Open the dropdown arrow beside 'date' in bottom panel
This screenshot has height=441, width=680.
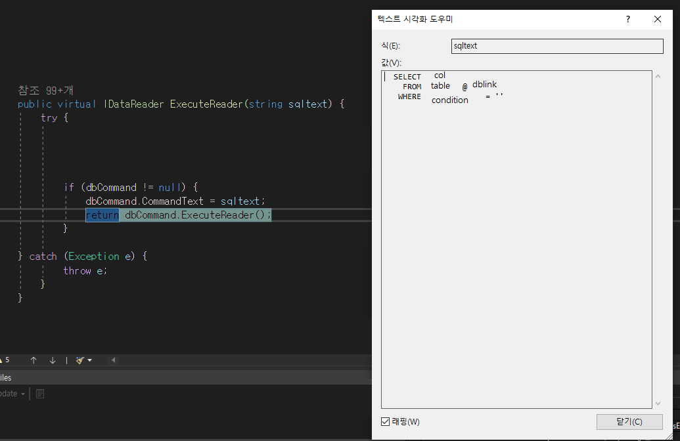[x=23, y=394]
